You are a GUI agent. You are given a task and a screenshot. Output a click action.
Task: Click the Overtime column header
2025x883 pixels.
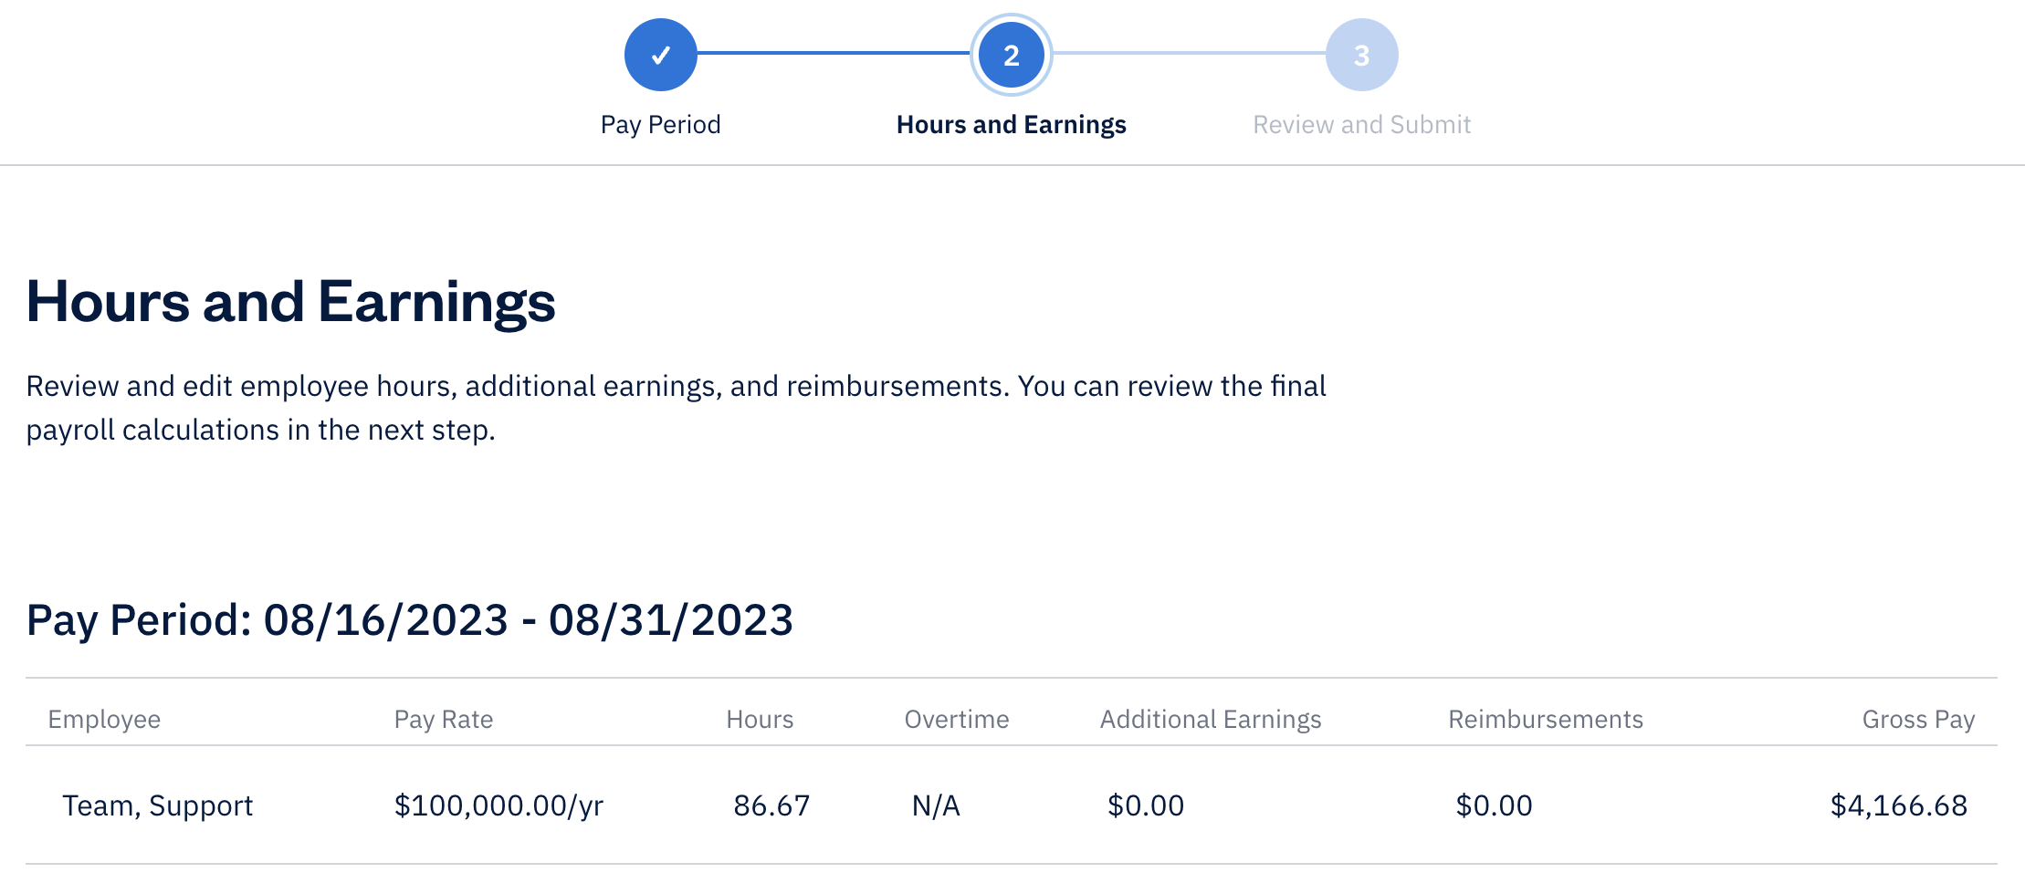click(x=956, y=719)
